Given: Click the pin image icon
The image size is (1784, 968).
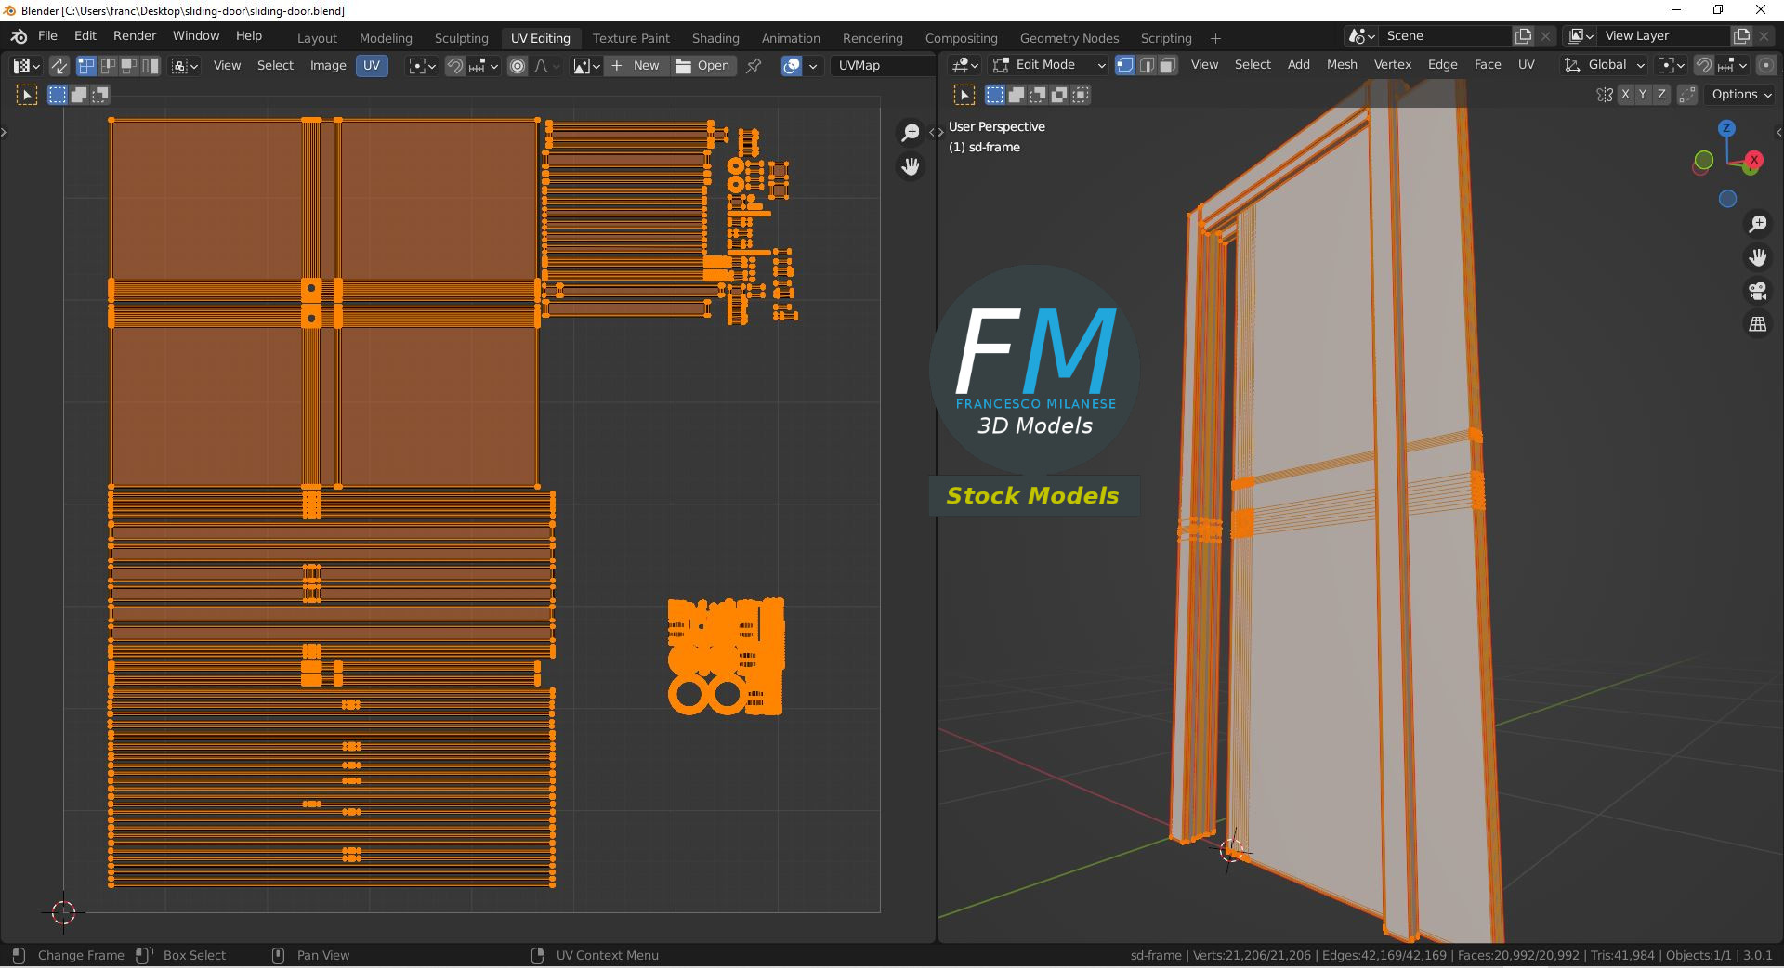Looking at the screenshot, I should pyautogui.click(x=754, y=66).
